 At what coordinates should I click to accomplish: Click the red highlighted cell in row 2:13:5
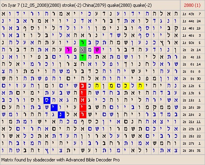83,93
